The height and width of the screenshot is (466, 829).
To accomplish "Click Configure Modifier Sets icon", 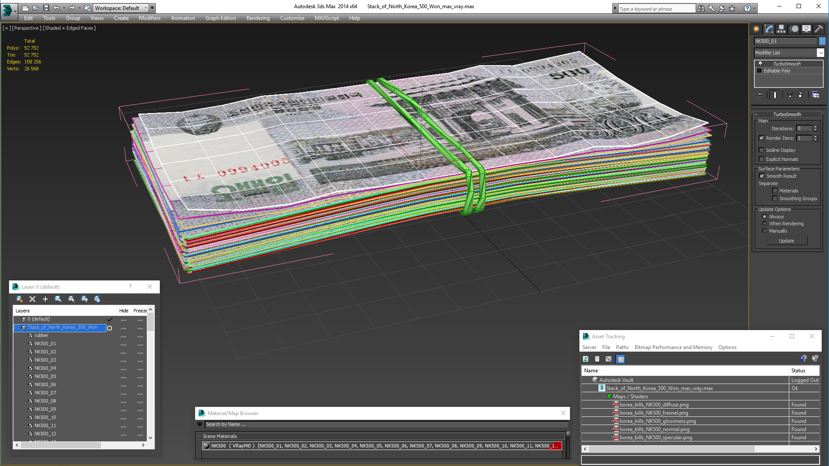I will 816,95.
